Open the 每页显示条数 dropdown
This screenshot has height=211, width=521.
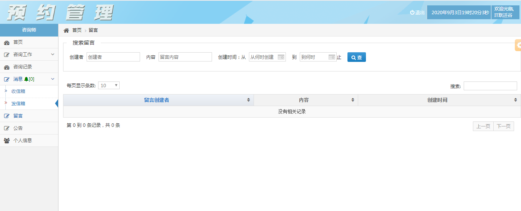109,85
